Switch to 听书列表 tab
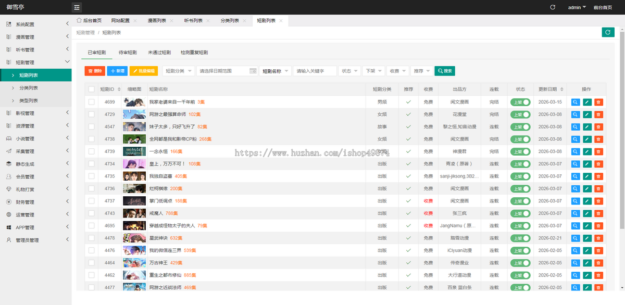This screenshot has width=625, height=305. 193,21
